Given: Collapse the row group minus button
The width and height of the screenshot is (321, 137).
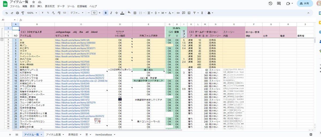Looking at the screenshot, I should point(2,40).
